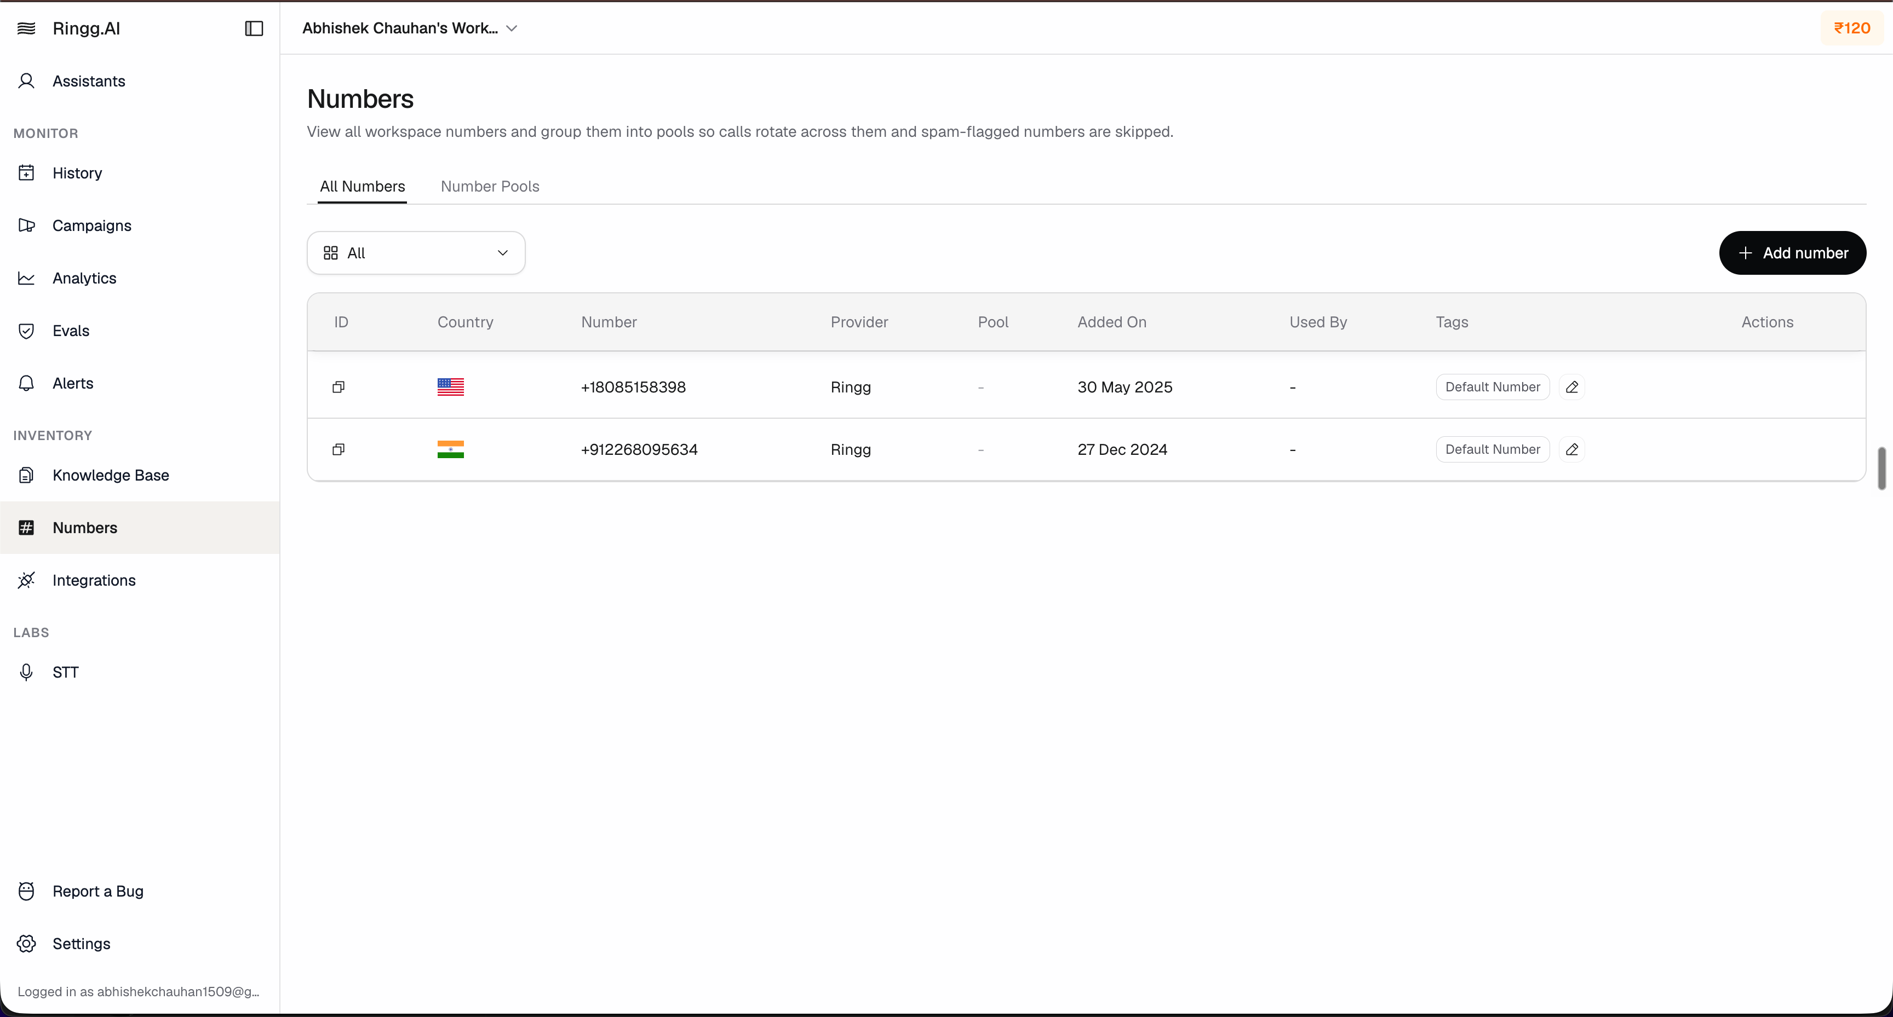
Task: Switch to the All Numbers tab
Action: tap(362, 187)
